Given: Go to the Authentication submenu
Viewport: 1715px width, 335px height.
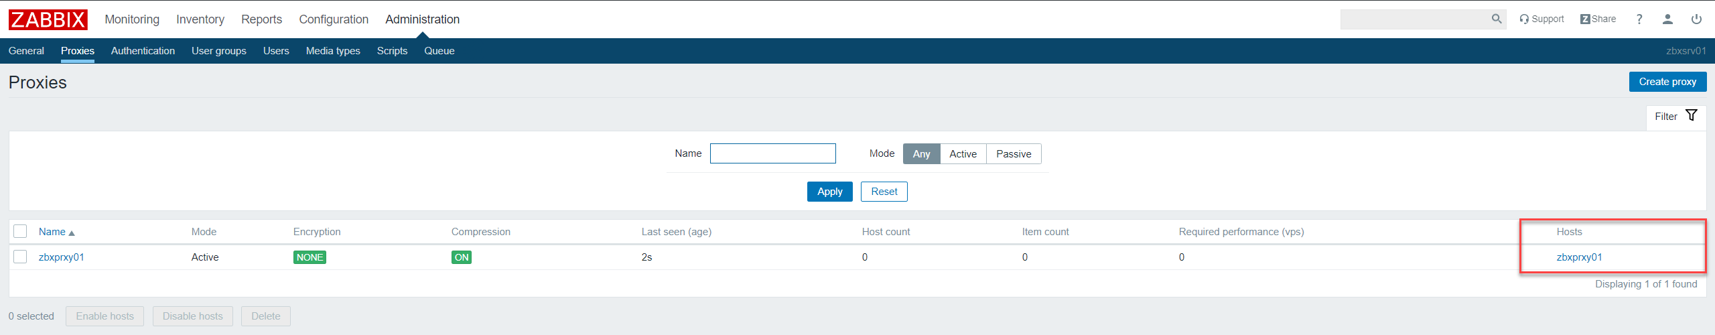Looking at the screenshot, I should 143,51.
